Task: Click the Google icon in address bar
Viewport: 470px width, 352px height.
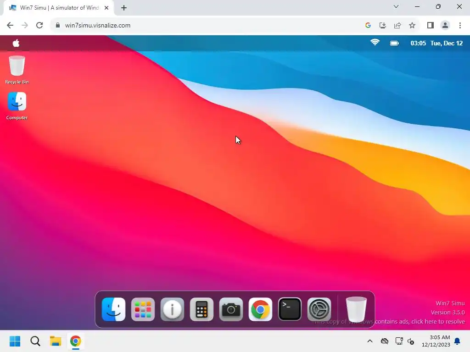Action: click(x=368, y=25)
